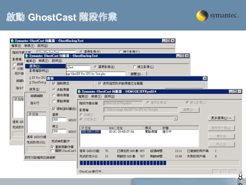246x185 pixels.
Task: Toggle the 強制模式 checkbox
Action: point(54,83)
